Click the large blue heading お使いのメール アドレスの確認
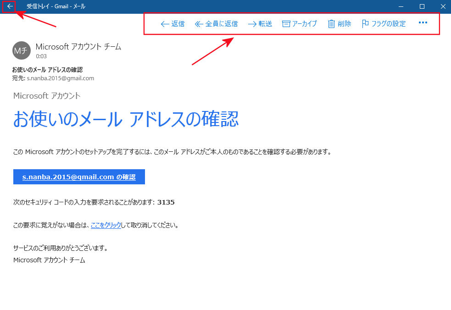The width and height of the screenshot is (451, 310). [x=126, y=119]
